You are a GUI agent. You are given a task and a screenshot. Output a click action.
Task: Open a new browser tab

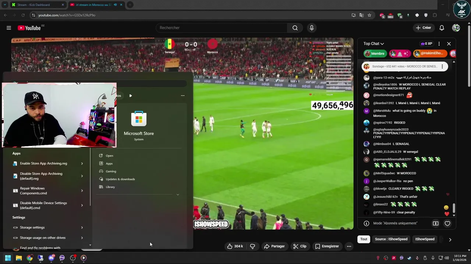point(130,5)
